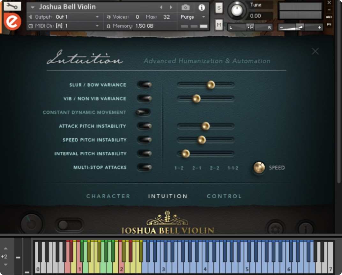
Task: Switch to the Character tab
Action: [108, 196]
